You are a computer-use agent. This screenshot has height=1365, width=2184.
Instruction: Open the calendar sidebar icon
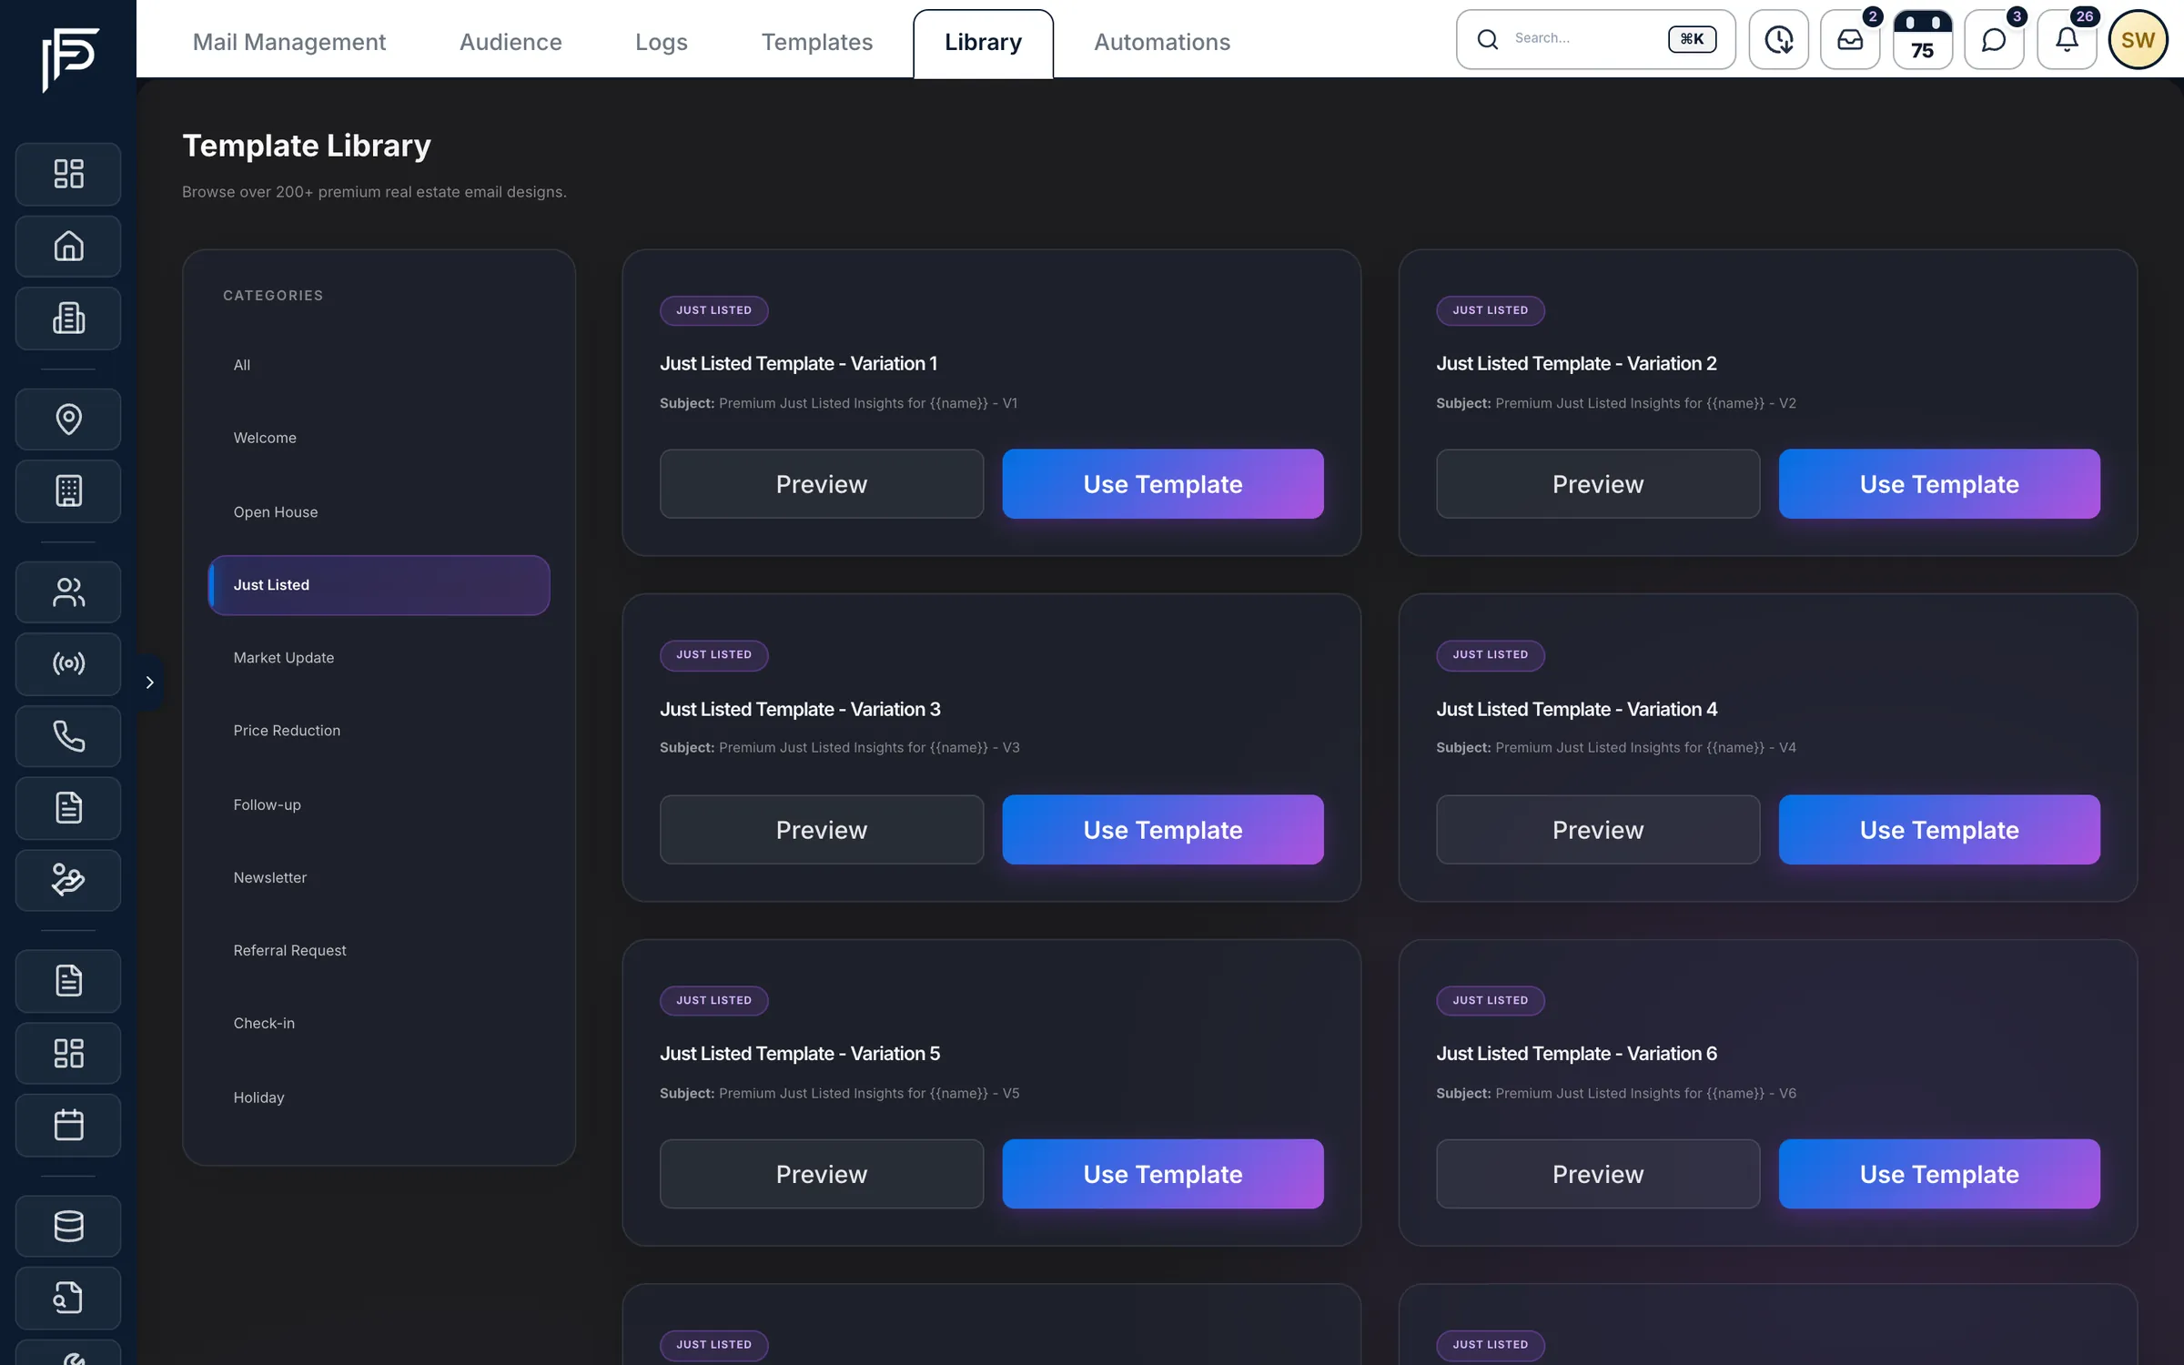pyautogui.click(x=68, y=1125)
